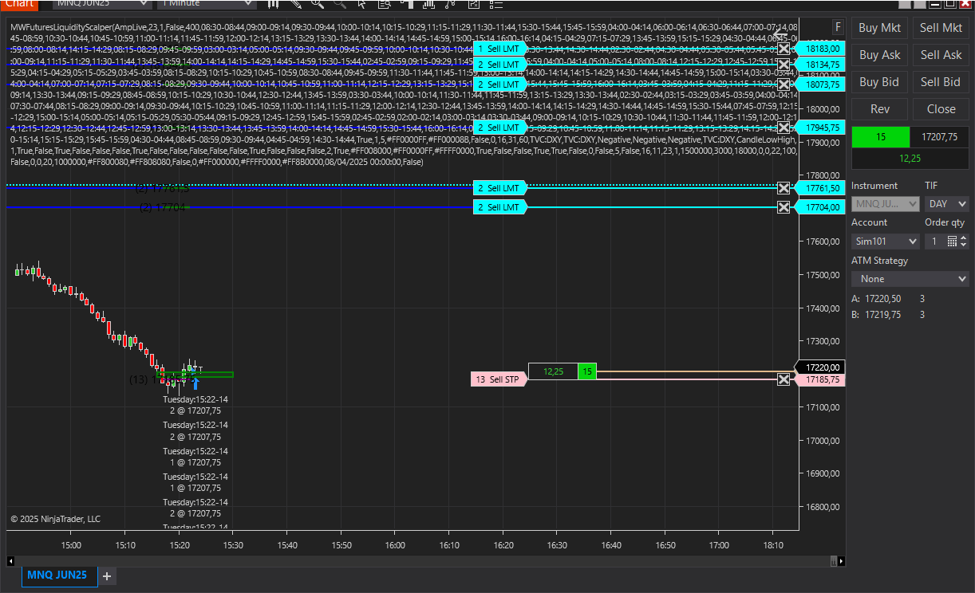Click bid price 17219,75
Image resolution: width=975 pixels, height=593 pixels.
click(883, 315)
